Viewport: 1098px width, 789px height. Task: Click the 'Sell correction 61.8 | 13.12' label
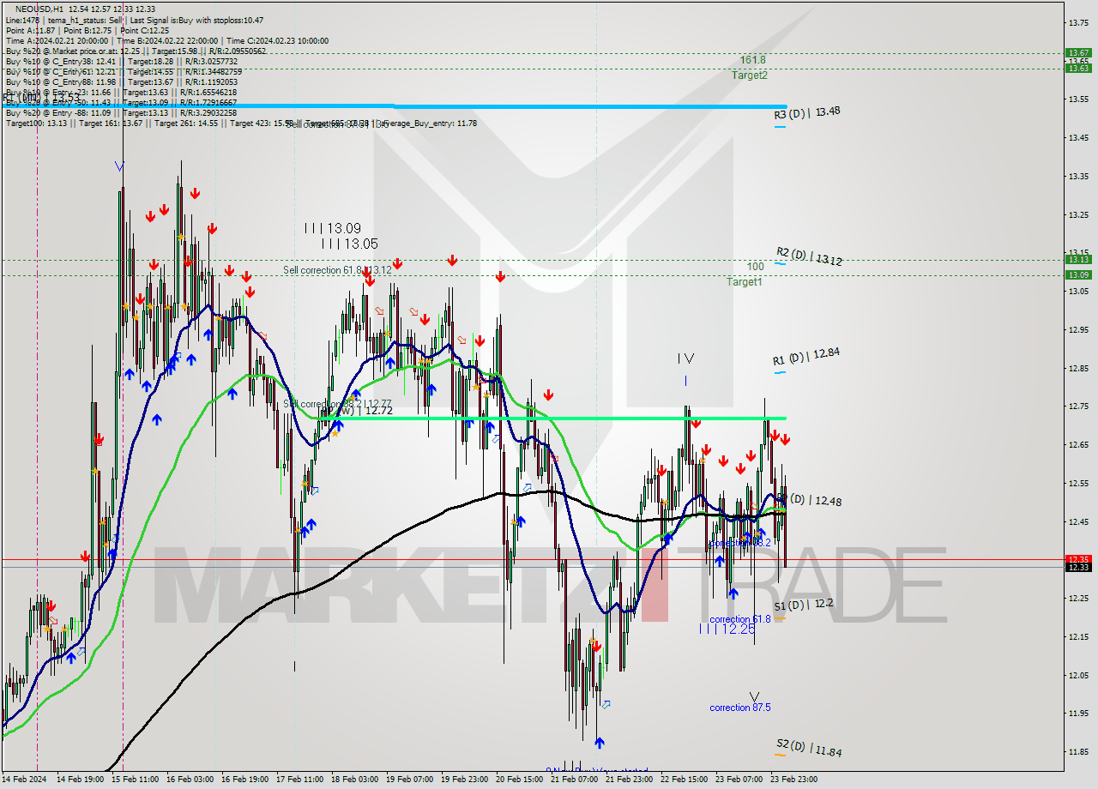tap(337, 270)
